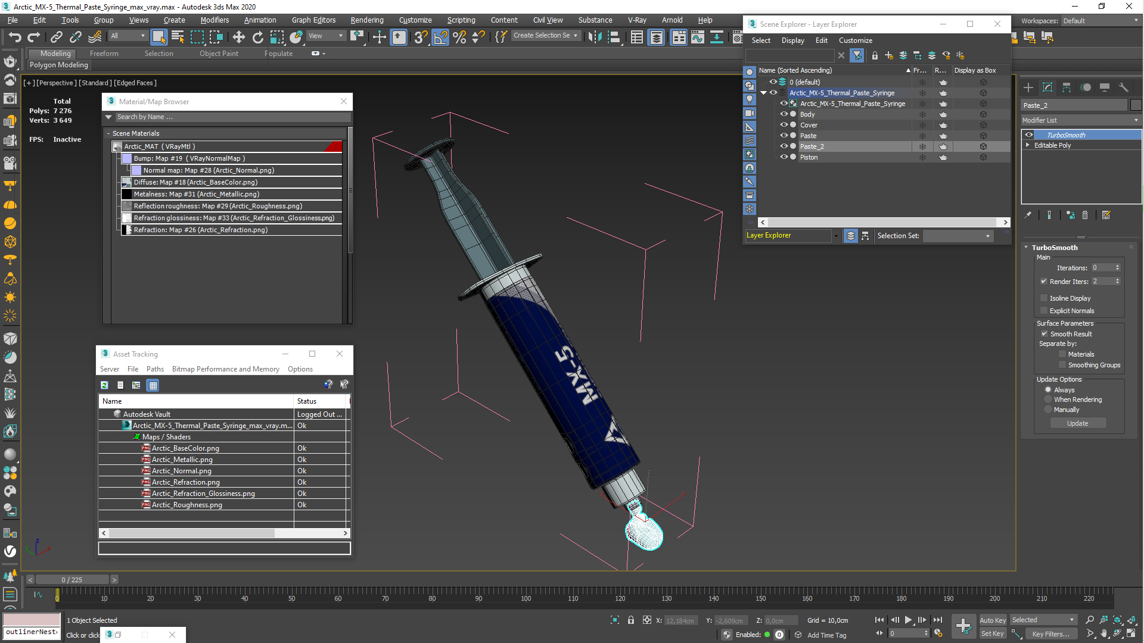The image size is (1144, 643).
Task: Click the large Set Keys plus button
Action: click(963, 626)
